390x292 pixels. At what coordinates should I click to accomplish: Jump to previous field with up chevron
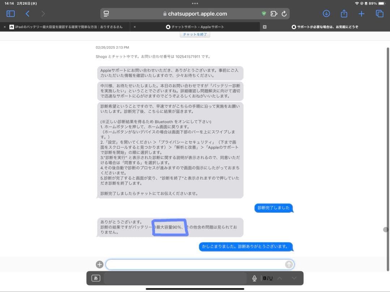point(279,278)
